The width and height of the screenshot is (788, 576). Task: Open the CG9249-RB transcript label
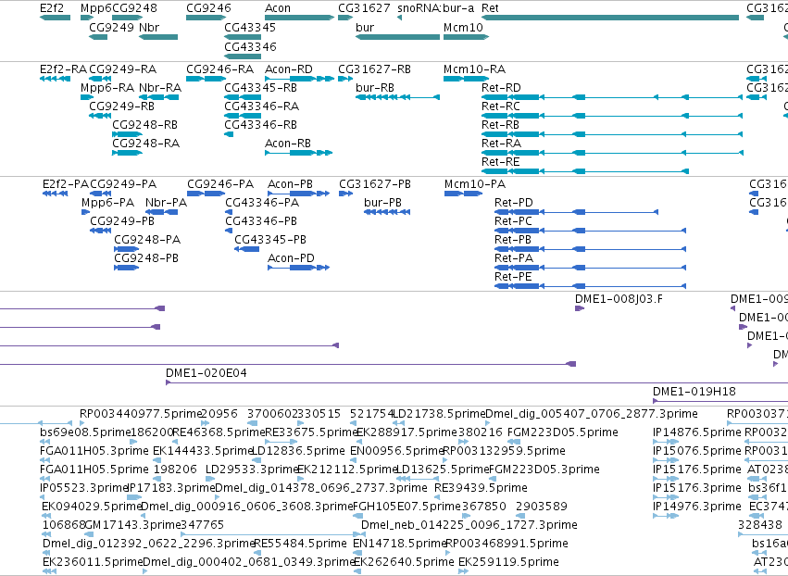coord(121,106)
